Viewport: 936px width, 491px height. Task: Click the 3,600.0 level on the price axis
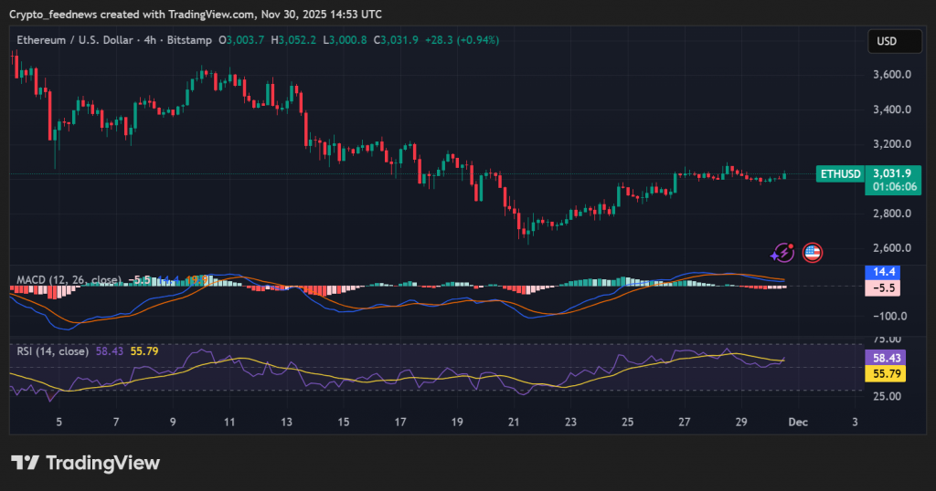pos(891,75)
